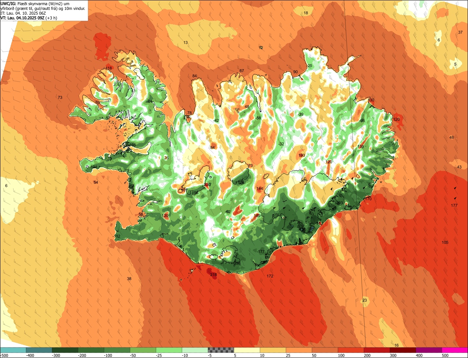468x358 pixels.
Task: Click the map value '38' in the southwestern sea
Action: click(129, 279)
